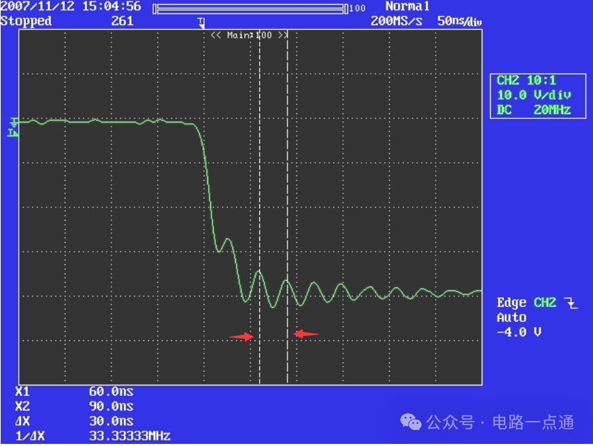
Task: Select the falling edge trigger slope icon
Action: 571,303
